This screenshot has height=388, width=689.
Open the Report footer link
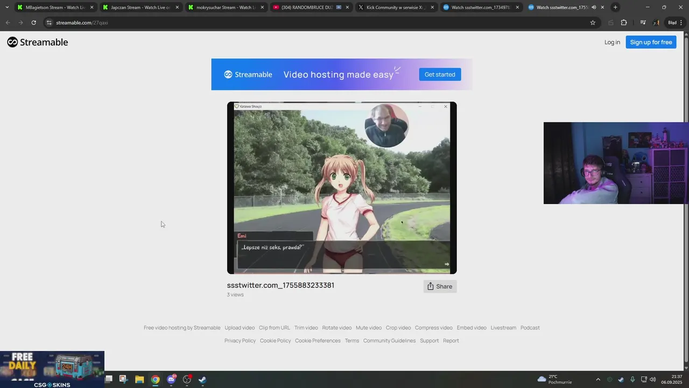(x=451, y=341)
